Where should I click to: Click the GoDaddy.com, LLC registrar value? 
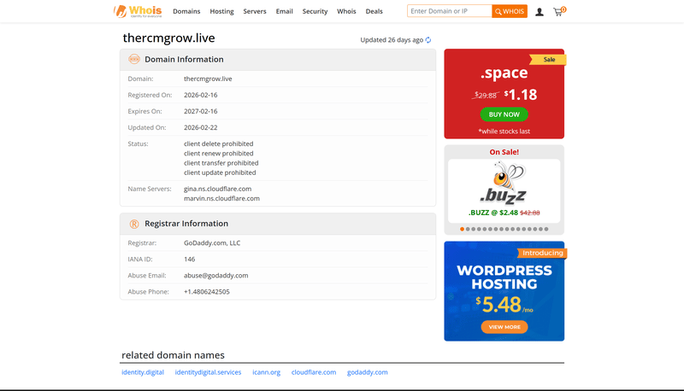coord(212,243)
